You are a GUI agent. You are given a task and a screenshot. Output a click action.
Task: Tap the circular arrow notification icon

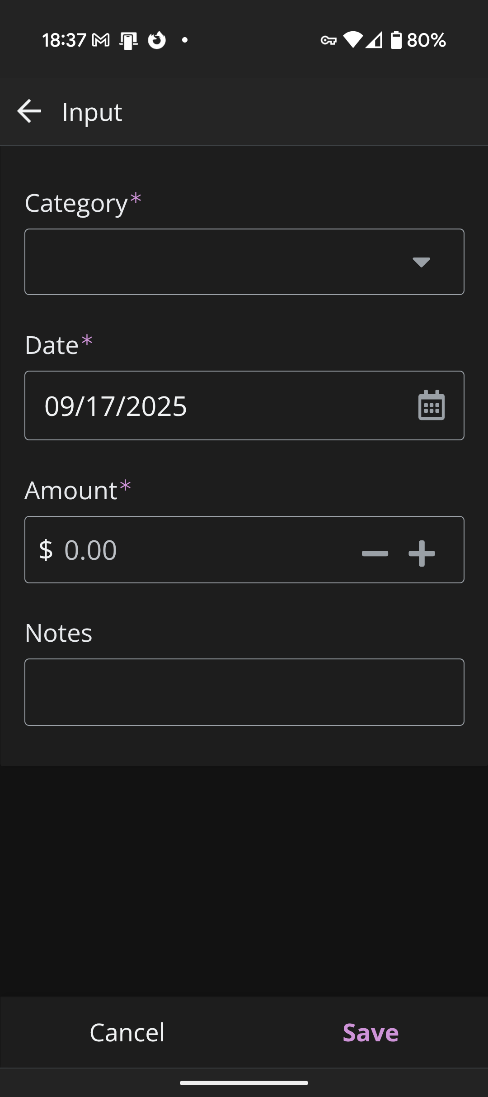[x=157, y=40]
